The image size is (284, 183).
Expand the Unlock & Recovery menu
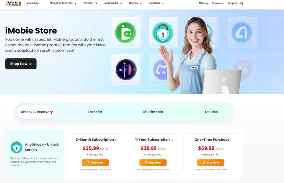click(63, 3)
